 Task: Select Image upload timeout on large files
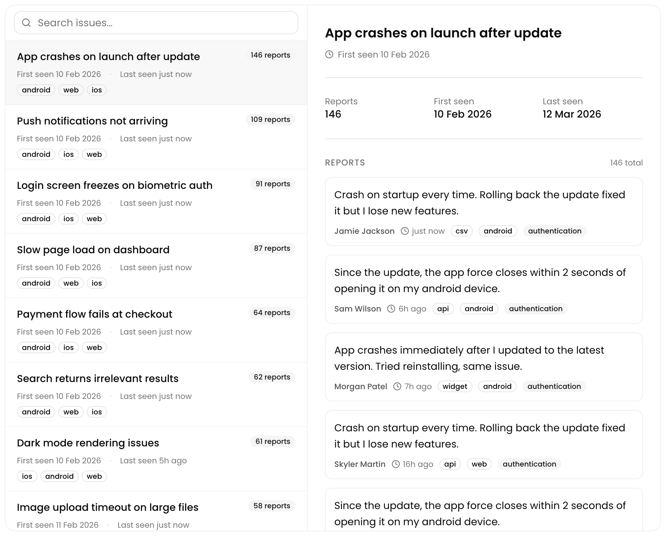tap(108, 508)
